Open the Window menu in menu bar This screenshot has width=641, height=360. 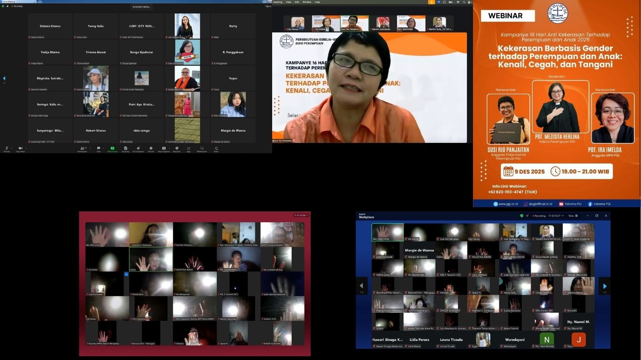pos(306,2)
